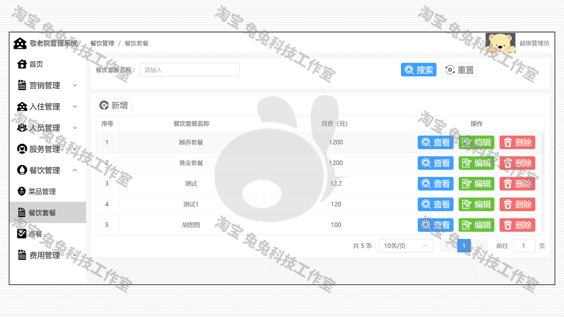Expand 人员管理 chevron
The width and height of the screenshot is (564, 317).
(75, 128)
